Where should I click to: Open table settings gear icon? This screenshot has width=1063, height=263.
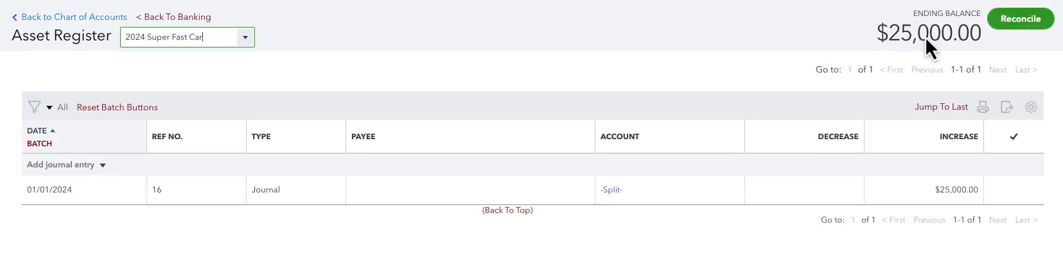[1031, 107]
